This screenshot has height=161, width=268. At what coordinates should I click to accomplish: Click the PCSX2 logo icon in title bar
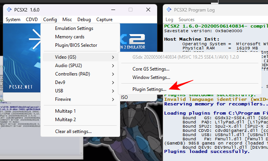click(x=9, y=10)
